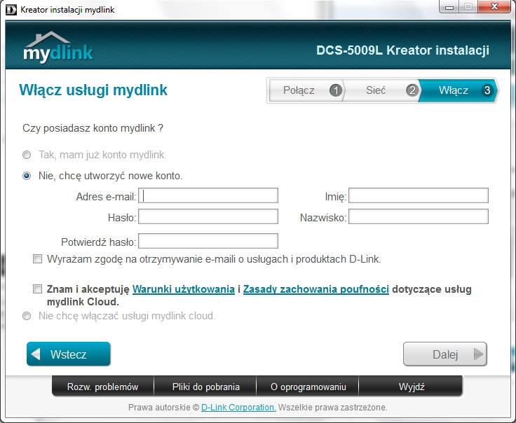516x423 pixels.
Task: Check 'Znam i akceptuję' terms checkbox
Action: pyautogui.click(x=38, y=289)
